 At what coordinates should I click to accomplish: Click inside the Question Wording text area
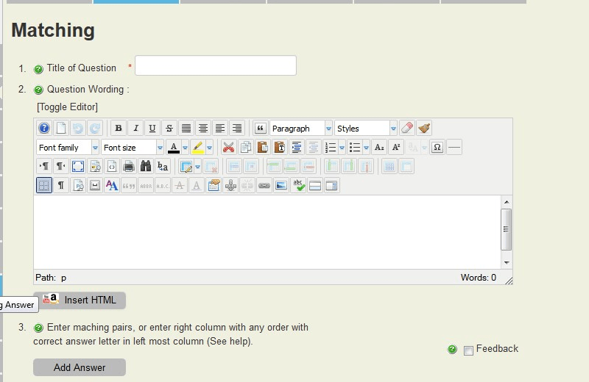coord(267,231)
